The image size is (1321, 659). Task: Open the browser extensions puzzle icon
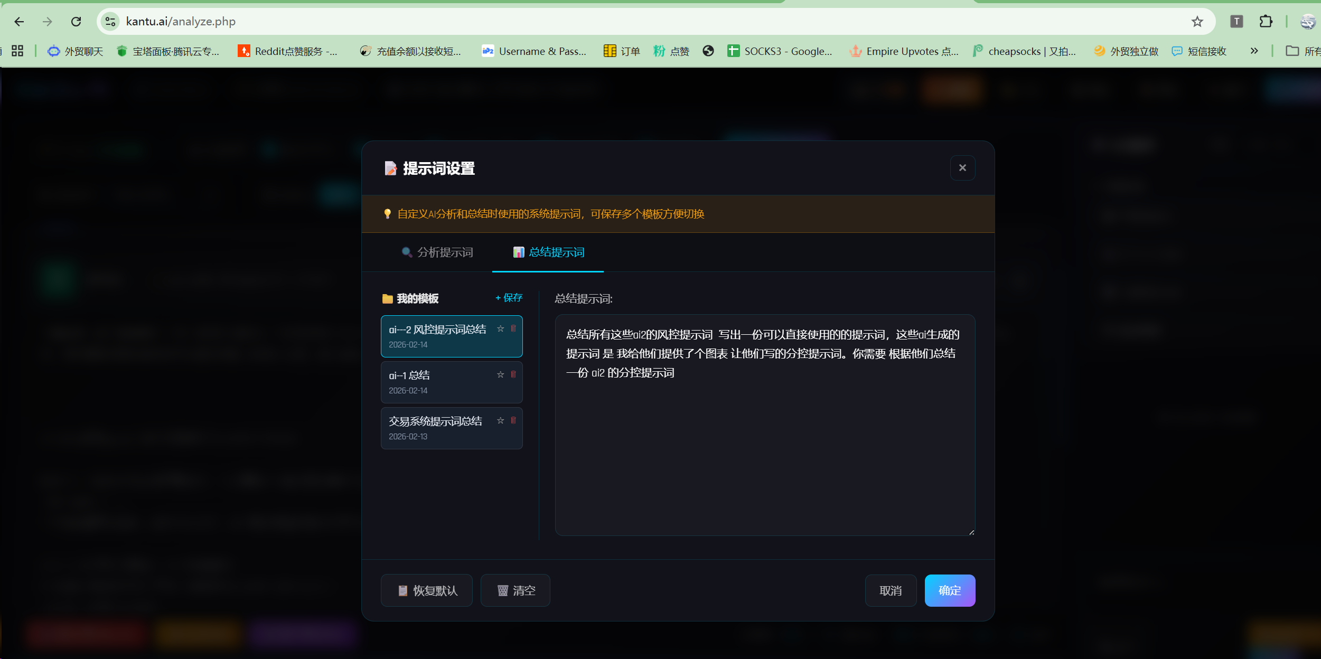[1266, 22]
